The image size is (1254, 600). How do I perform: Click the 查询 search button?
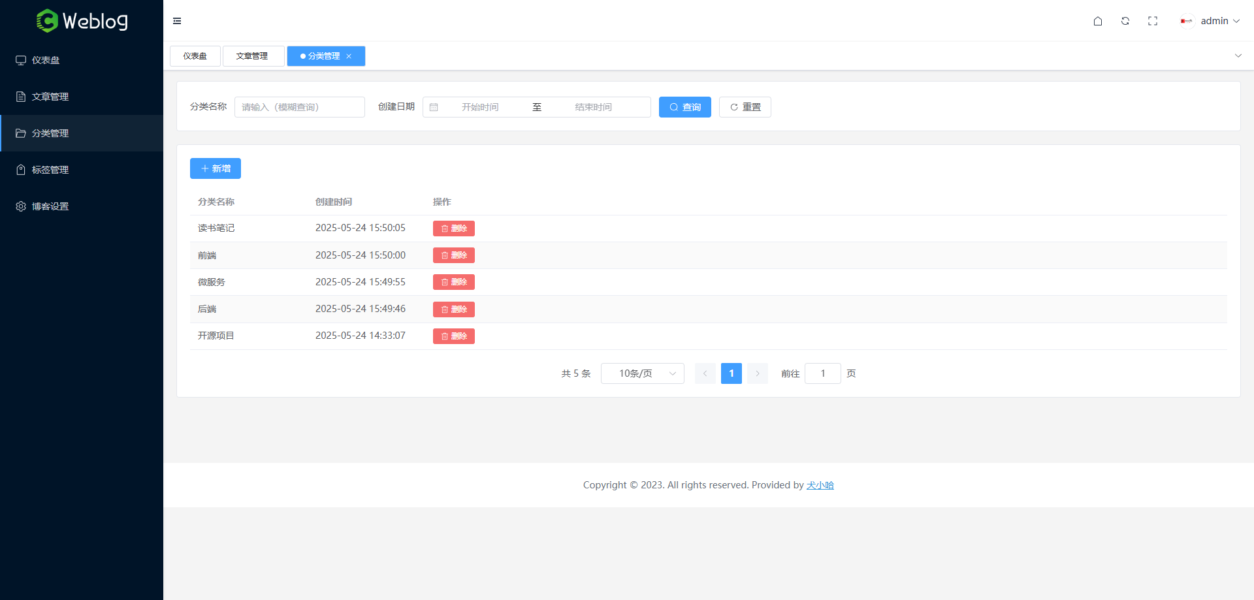click(684, 107)
